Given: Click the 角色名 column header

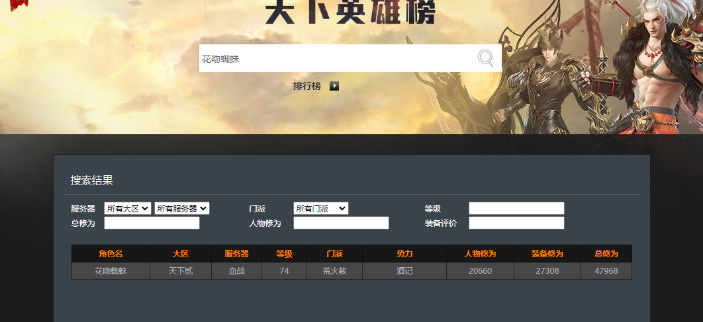Looking at the screenshot, I should (111, 253).
